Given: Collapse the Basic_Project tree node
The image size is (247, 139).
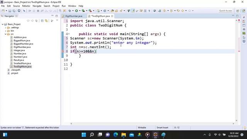Looking at the screenshot, I should point(3,24).
